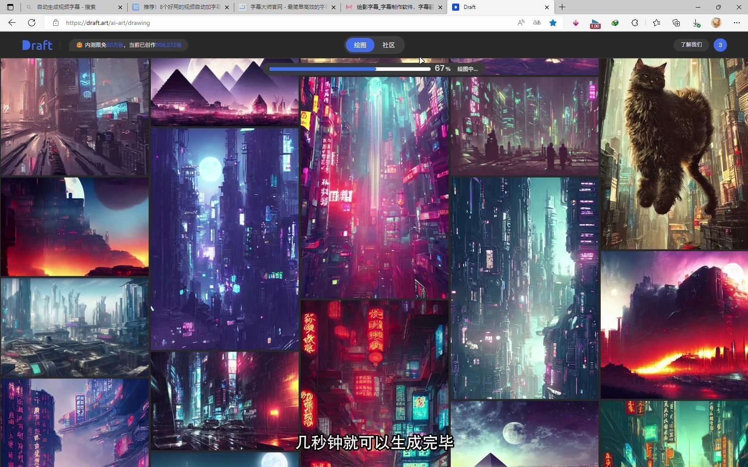
Task: Open the user badge showing 3
Action: pyautogui.click(x=720, y=45)
